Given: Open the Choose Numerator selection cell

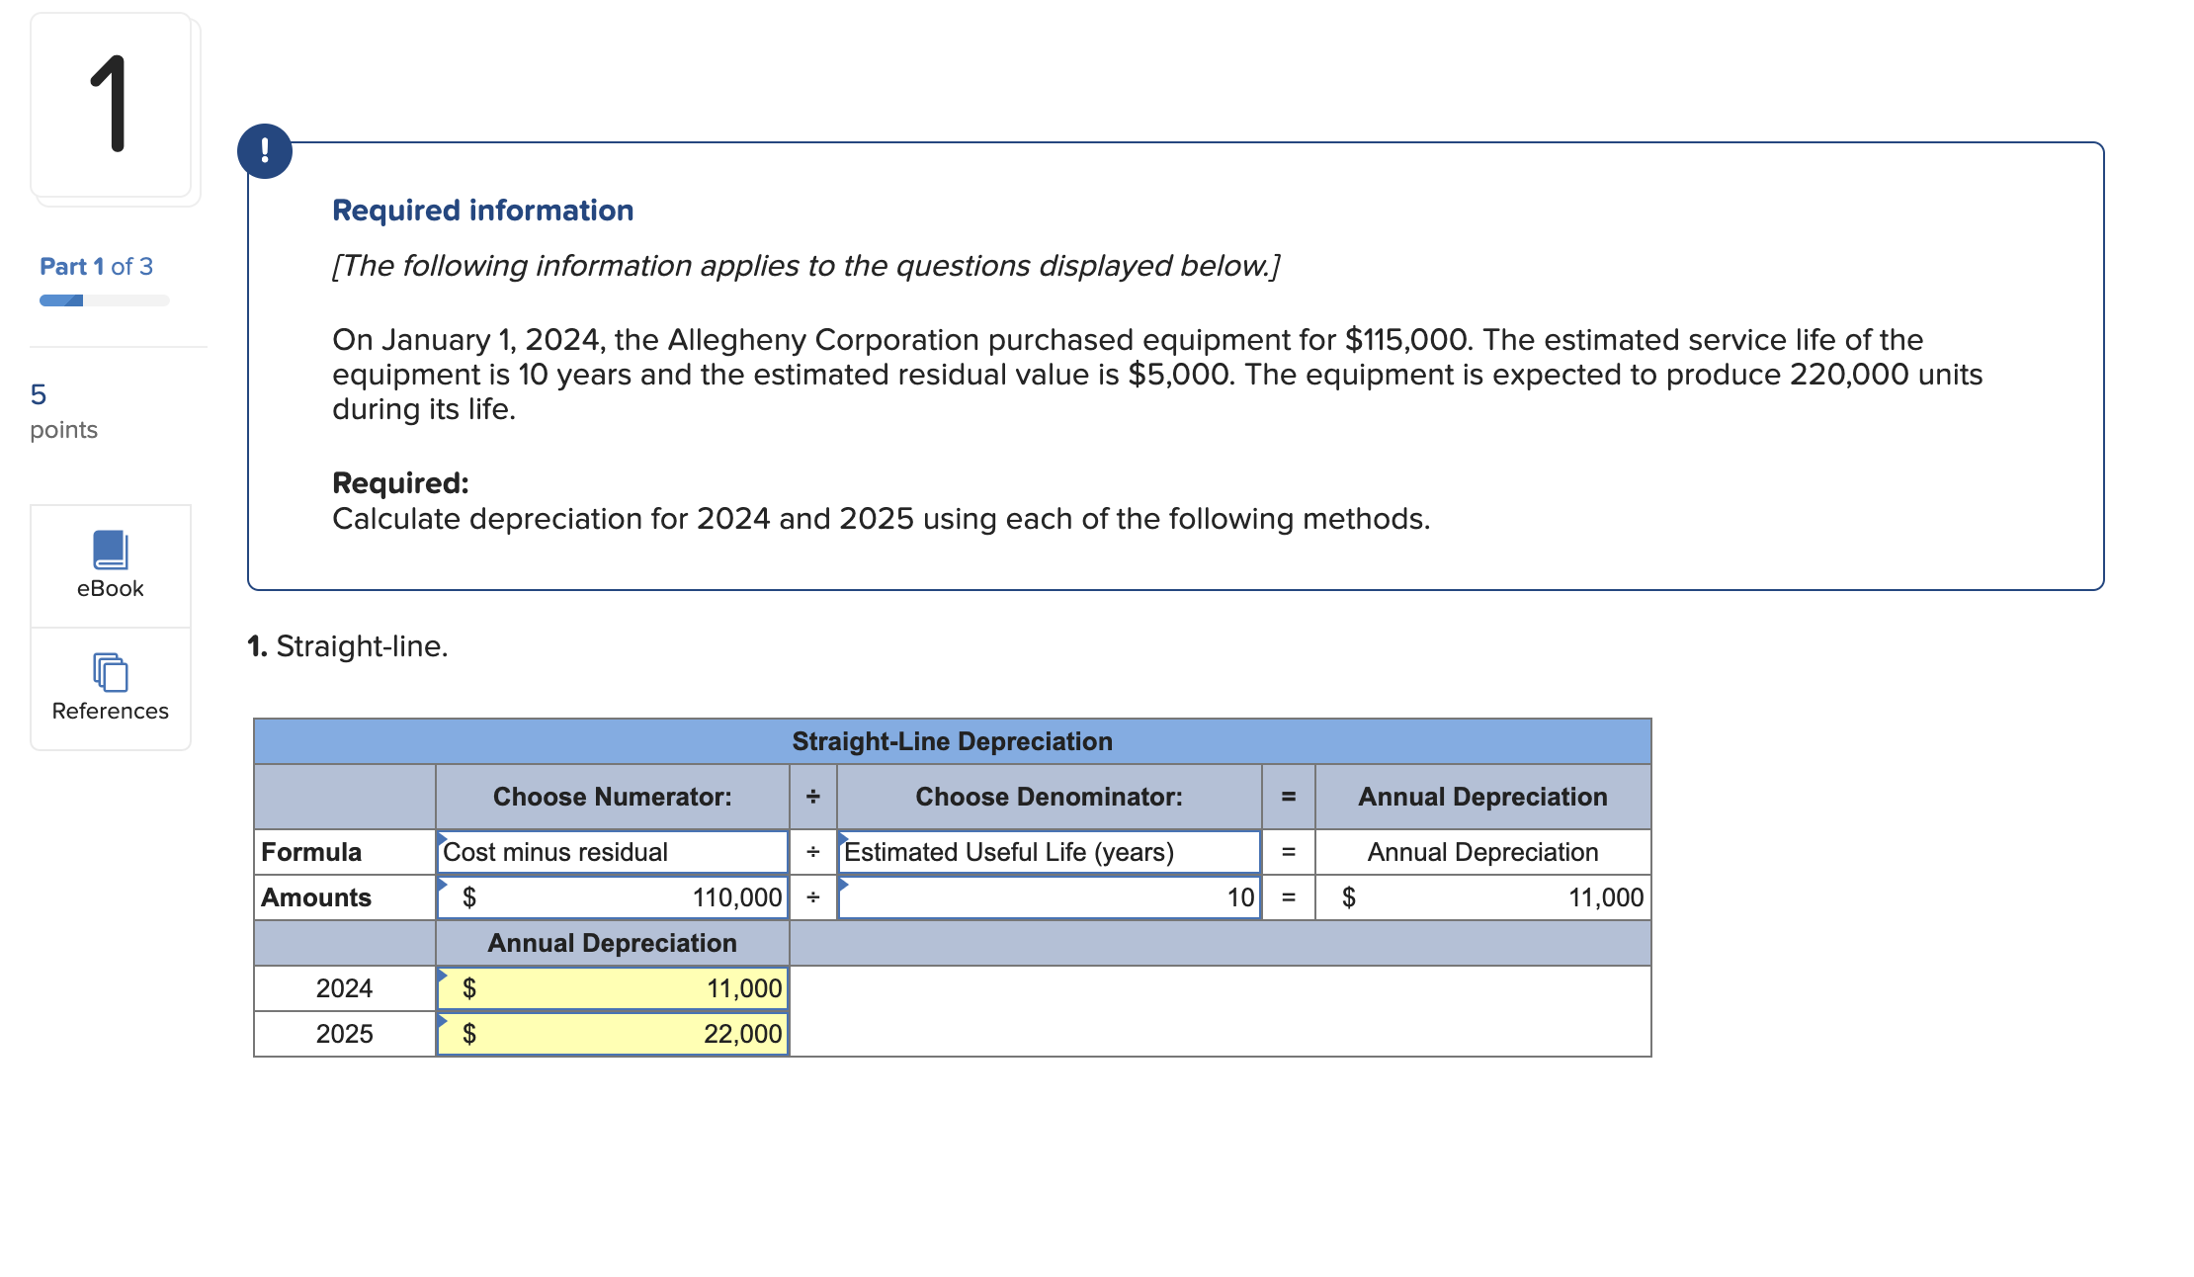Looking at the screenshot, I should [x=611, y=797].
